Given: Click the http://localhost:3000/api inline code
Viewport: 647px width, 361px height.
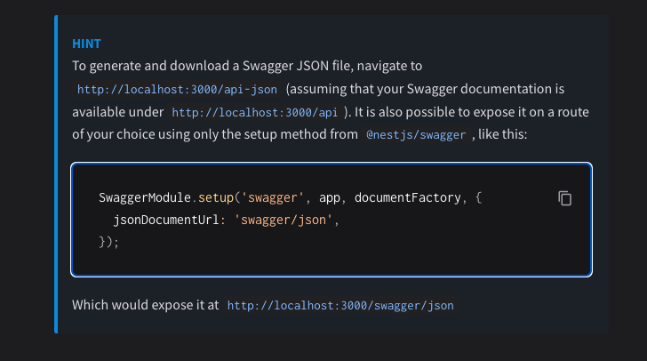Looking at the screenshot, I should coord(254,112).
